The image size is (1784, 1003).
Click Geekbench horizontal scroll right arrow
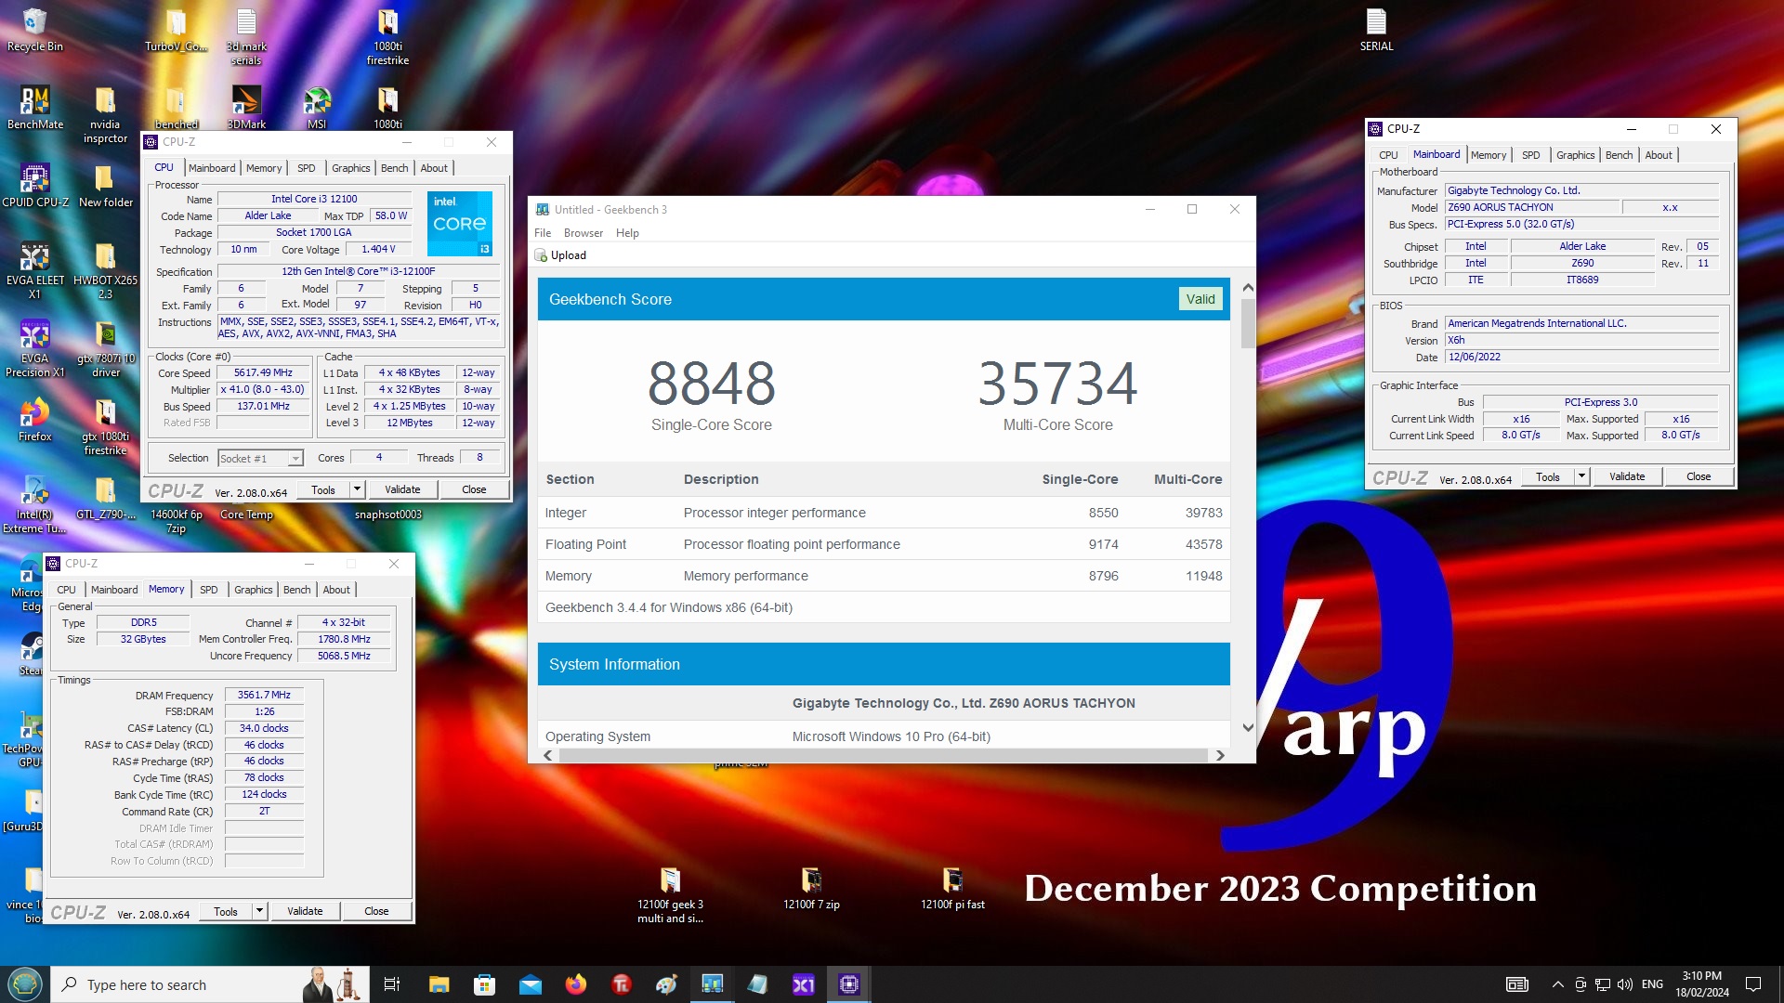[x=1220, y=755]
